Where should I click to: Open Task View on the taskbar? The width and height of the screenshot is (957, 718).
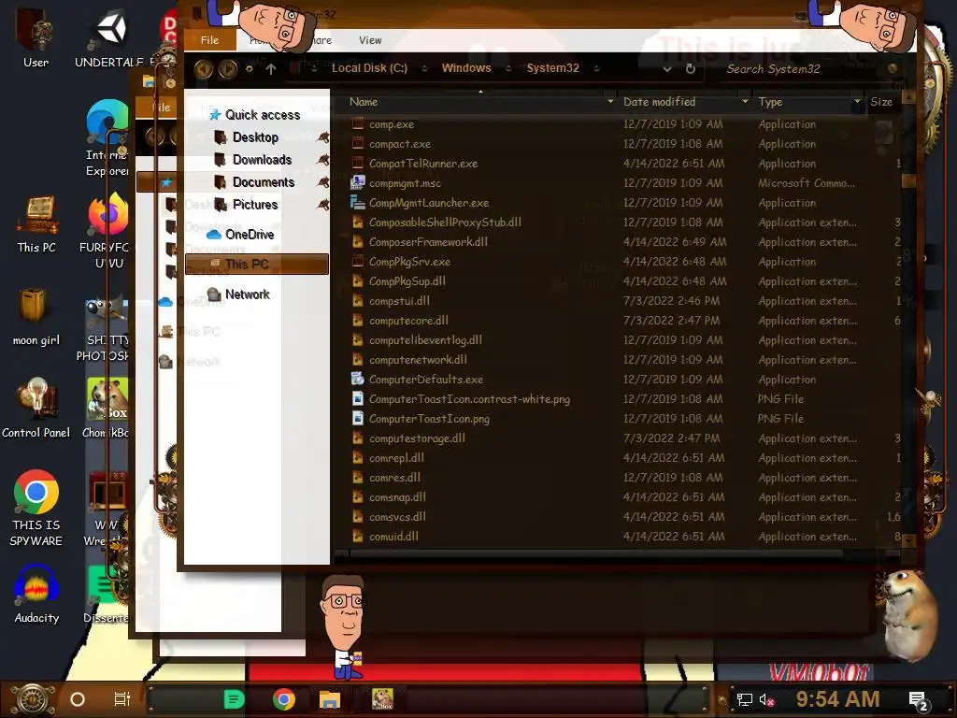pos(122,699)
